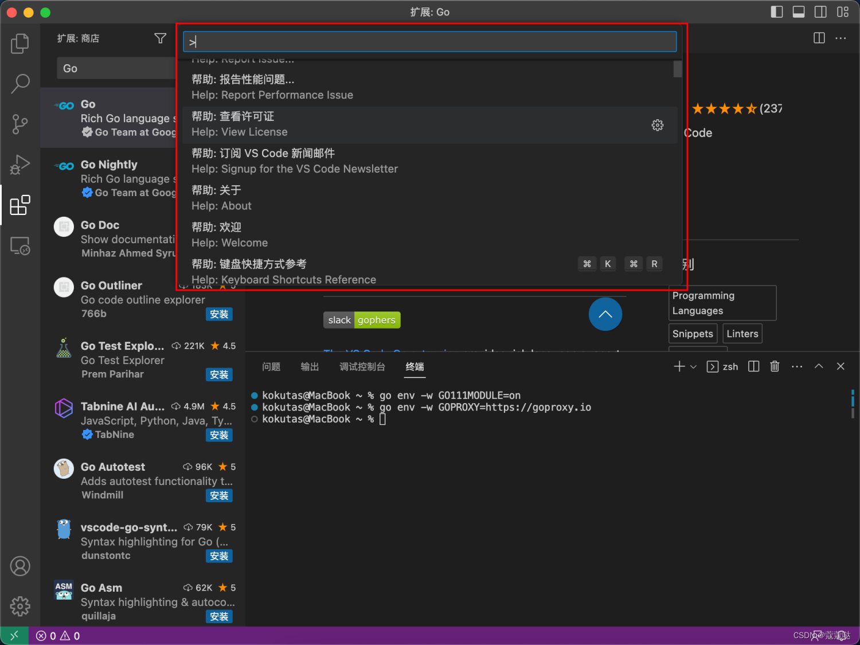The width and height of the screenshot is (860, 645).
Task: Run Signup for VS Code Newsletter command
Action: [x=429, y=161]
